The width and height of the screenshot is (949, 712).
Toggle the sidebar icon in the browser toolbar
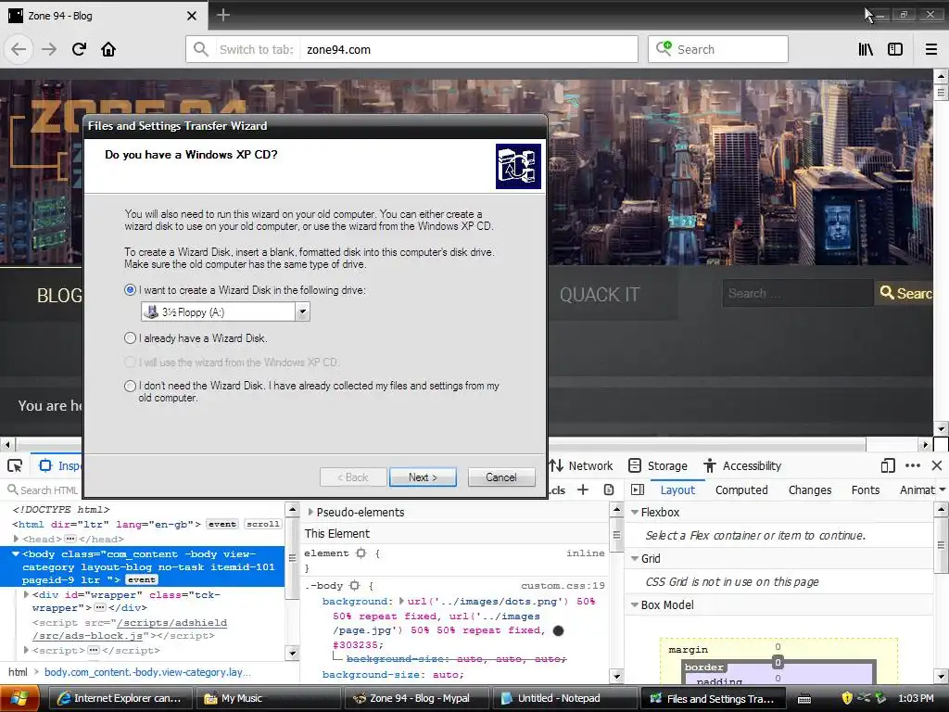click(895, 49)
